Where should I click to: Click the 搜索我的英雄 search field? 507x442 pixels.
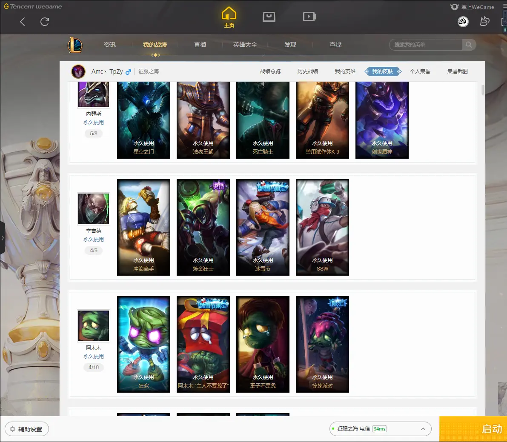(426, 45)
